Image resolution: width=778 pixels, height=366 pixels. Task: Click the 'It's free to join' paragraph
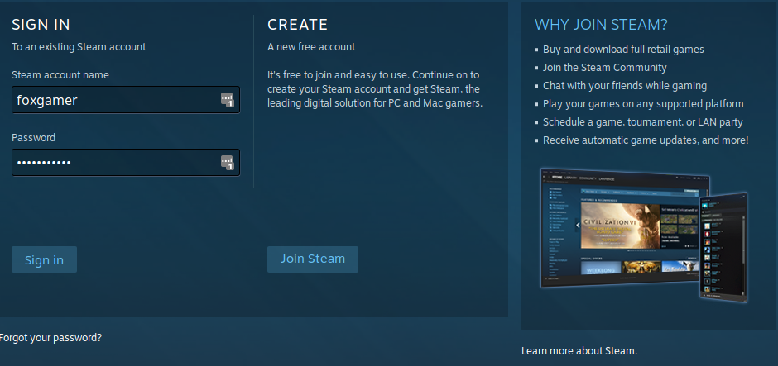pyautogui.click(x=375, y=89)
